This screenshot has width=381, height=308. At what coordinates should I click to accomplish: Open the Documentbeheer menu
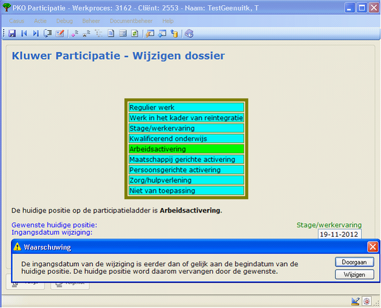click(131, 21)
